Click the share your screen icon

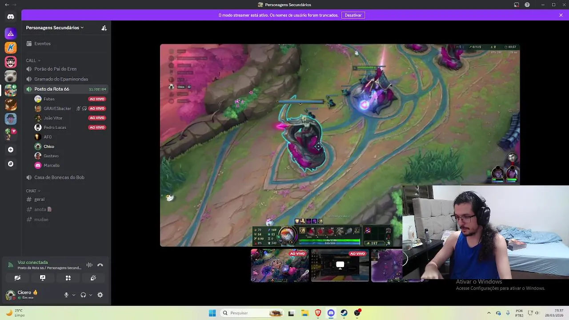pos(43,278)
